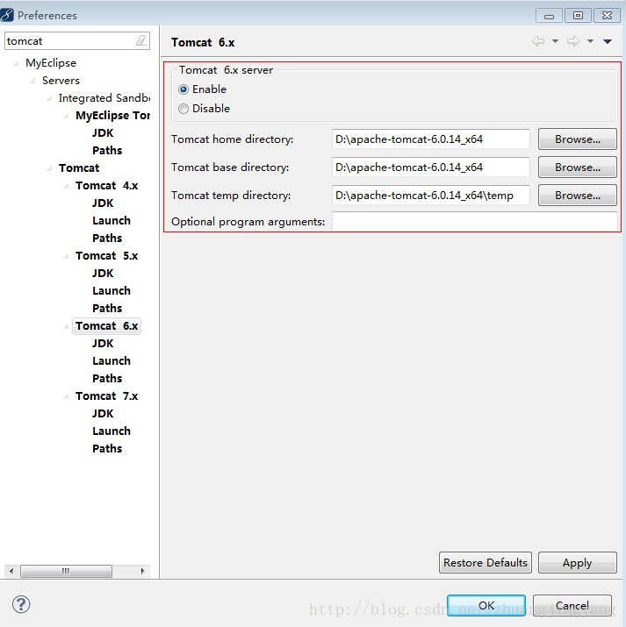This screenshot has height=627, width=626.
Task: Minimize the Preferences window
Action: click(549, 16)
